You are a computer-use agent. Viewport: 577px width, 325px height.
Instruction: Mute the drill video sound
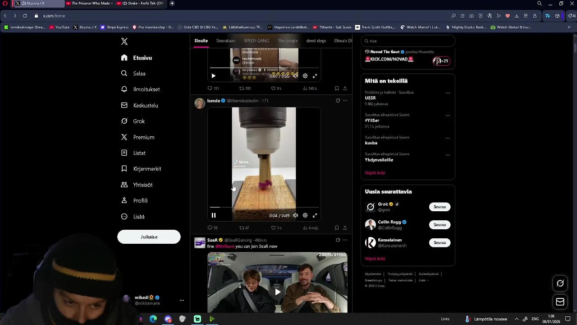(x=295, y=215)
